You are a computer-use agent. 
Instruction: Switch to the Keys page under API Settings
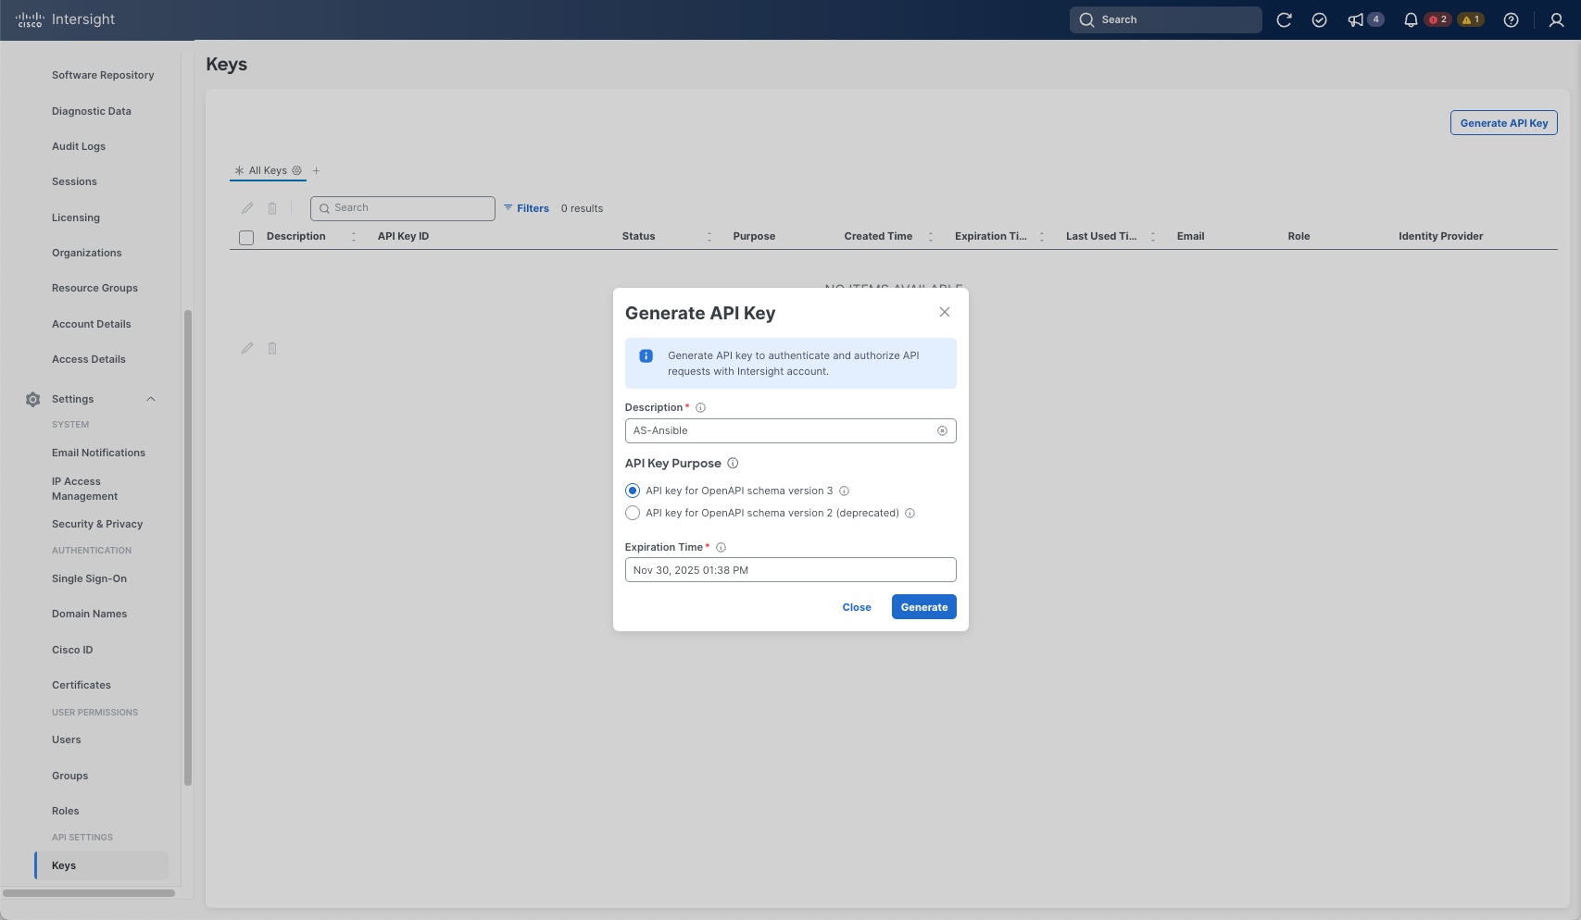[x=64, y=865]
